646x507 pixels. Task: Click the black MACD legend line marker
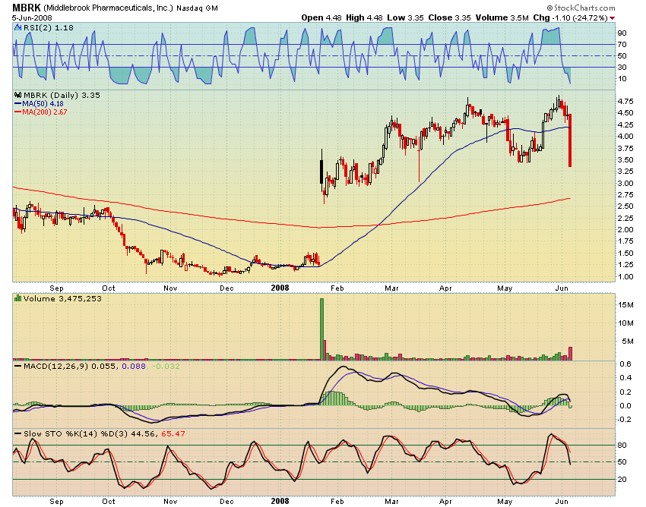[x=17, y=366]
